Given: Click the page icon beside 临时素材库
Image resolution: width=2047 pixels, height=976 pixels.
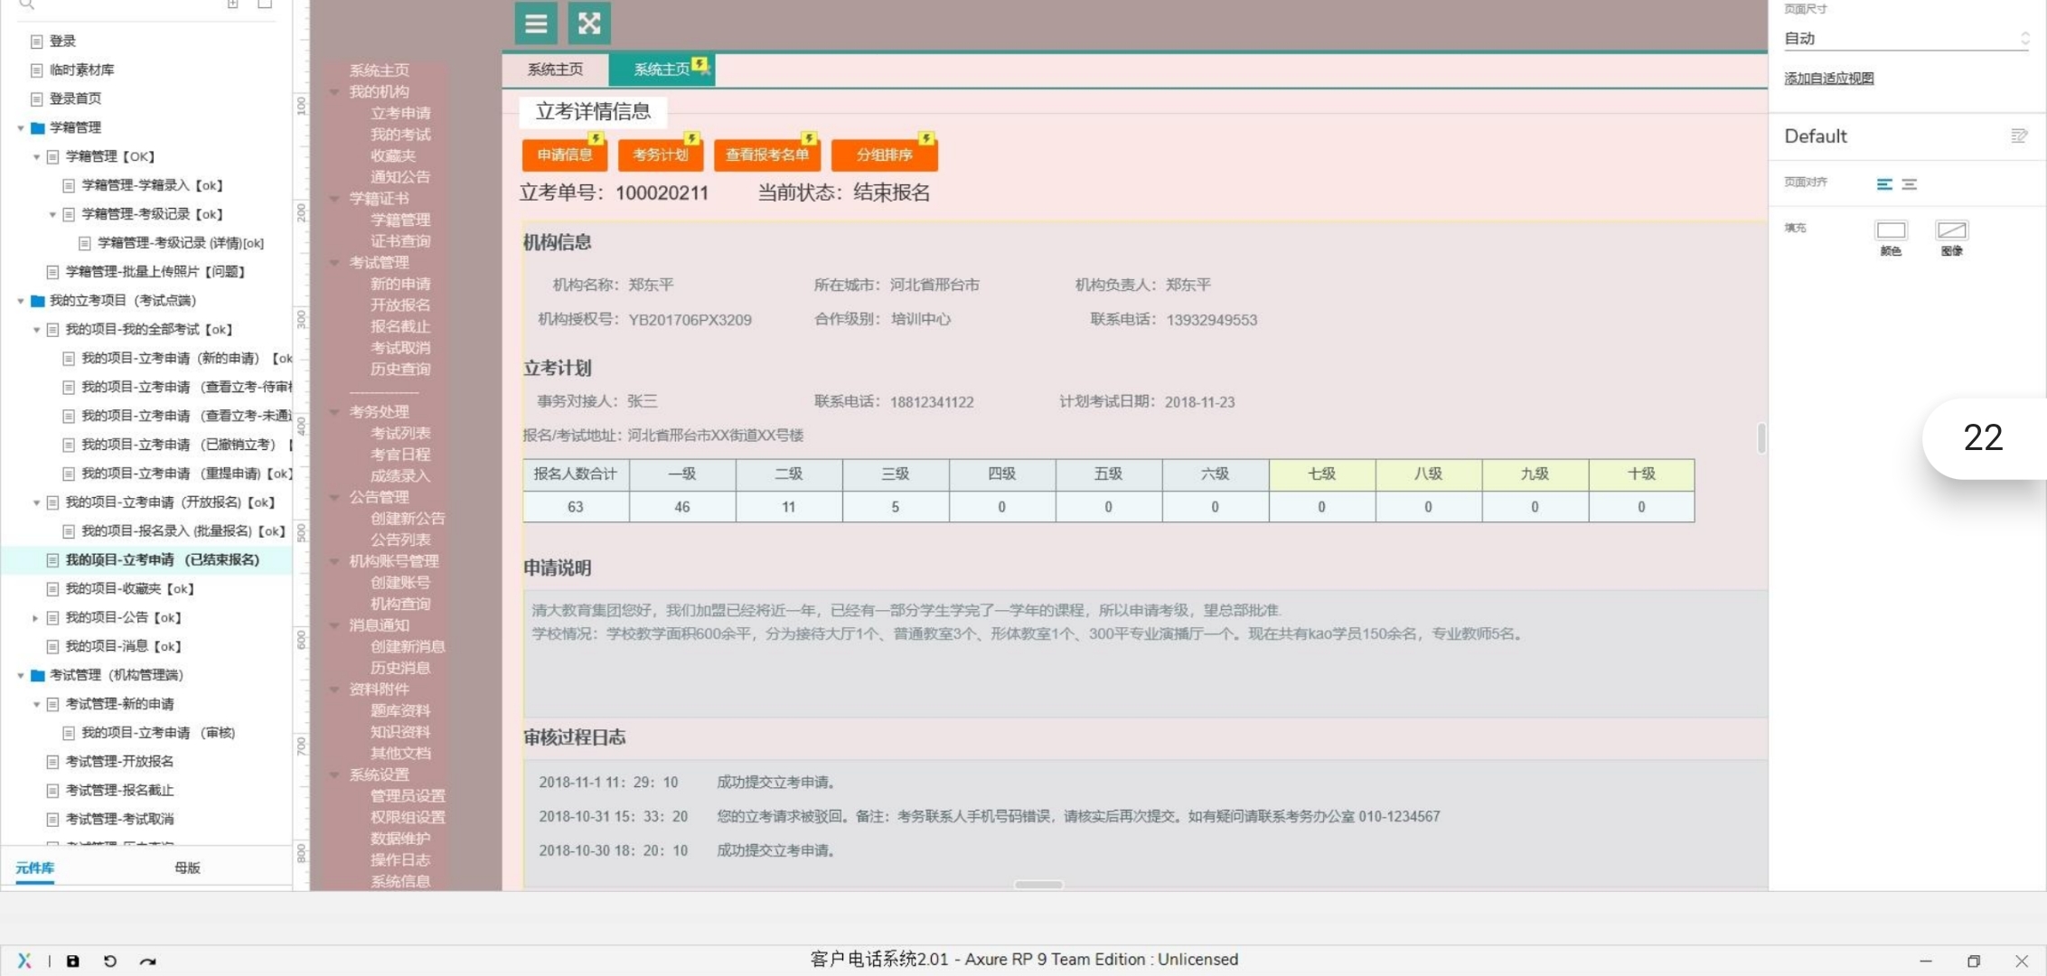Looking at the screenshot, I should tap(37, 70).
